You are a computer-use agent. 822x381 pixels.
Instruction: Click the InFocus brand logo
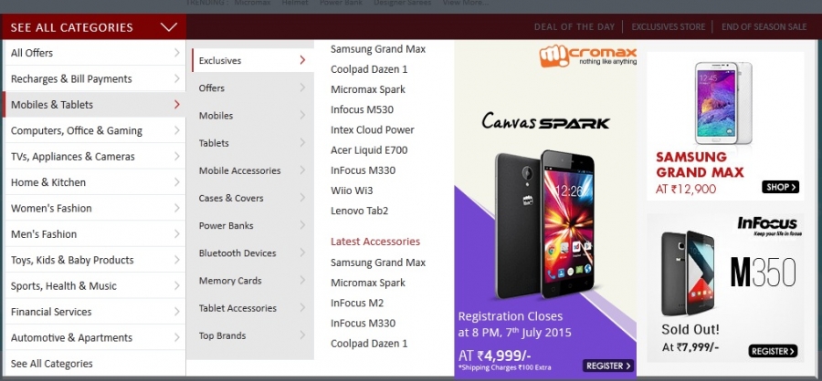pos(767,226)
